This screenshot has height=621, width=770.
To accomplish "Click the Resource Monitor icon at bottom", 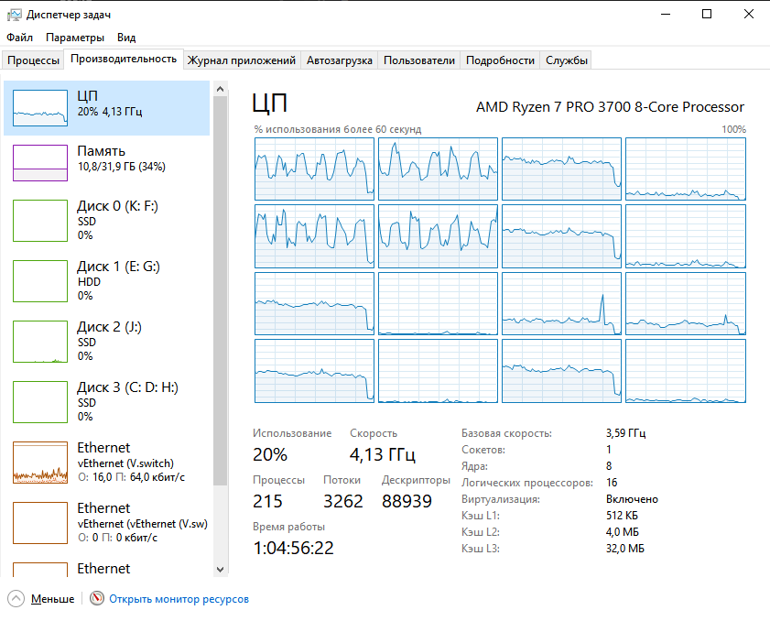I will pos(97,598).
